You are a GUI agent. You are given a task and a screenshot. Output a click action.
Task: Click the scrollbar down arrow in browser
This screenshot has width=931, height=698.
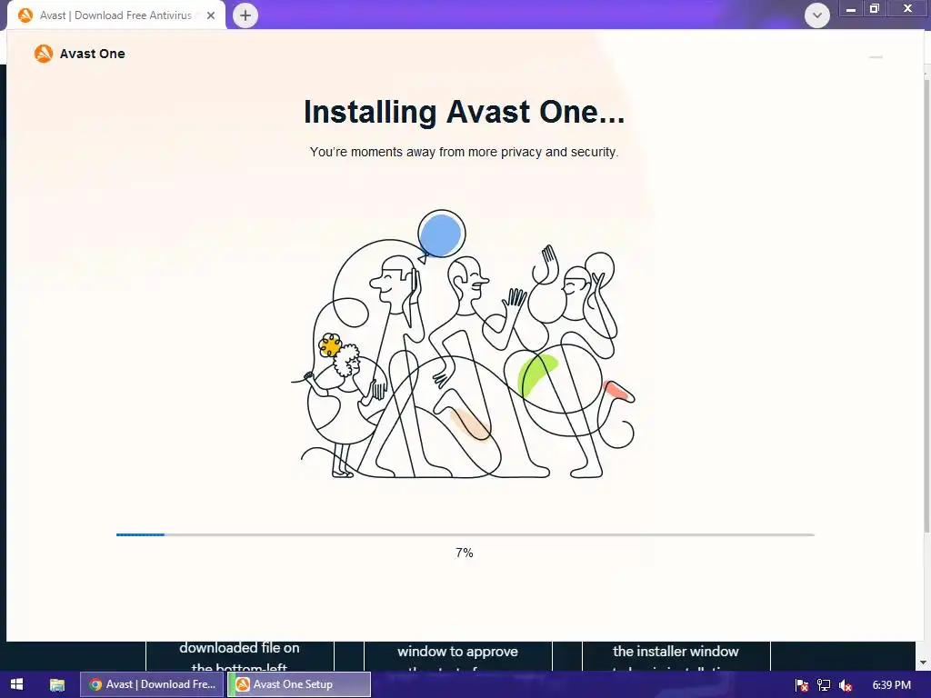tap(924, 662)
